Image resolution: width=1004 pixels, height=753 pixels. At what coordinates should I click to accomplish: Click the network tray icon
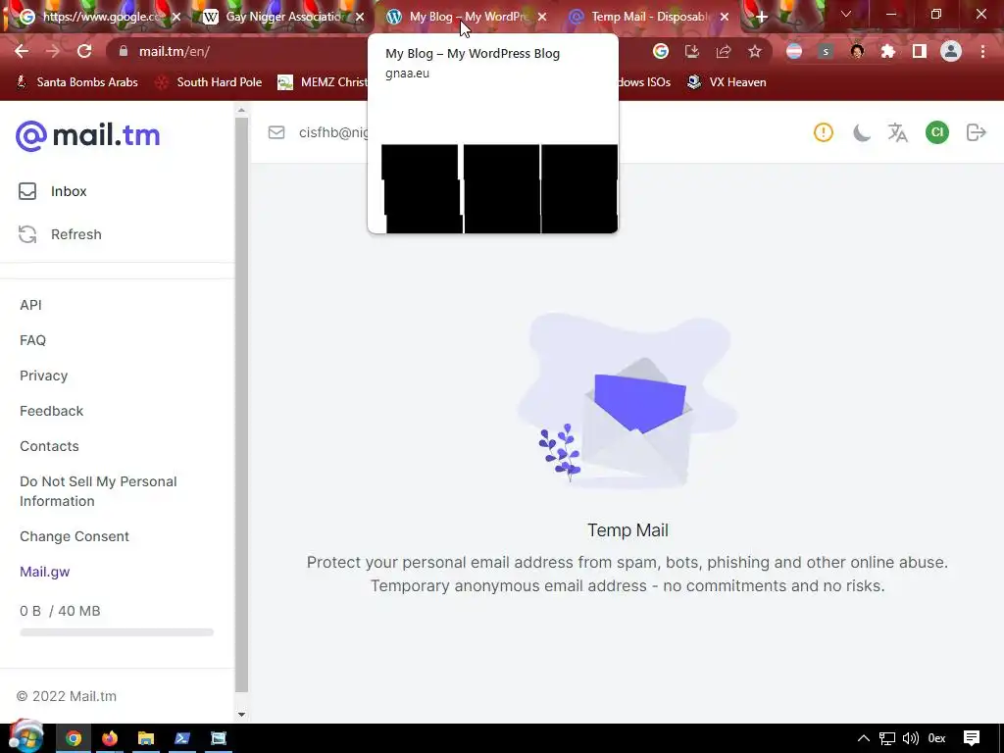(x=886, y=738)
